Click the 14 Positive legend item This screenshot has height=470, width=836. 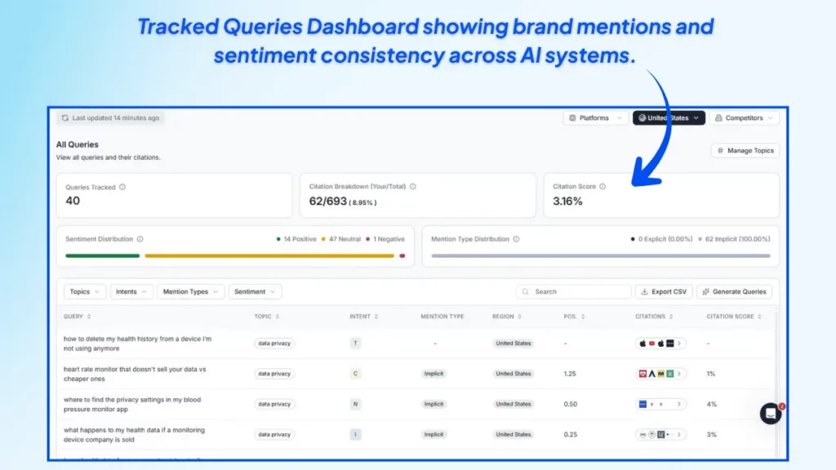[296, 239]
